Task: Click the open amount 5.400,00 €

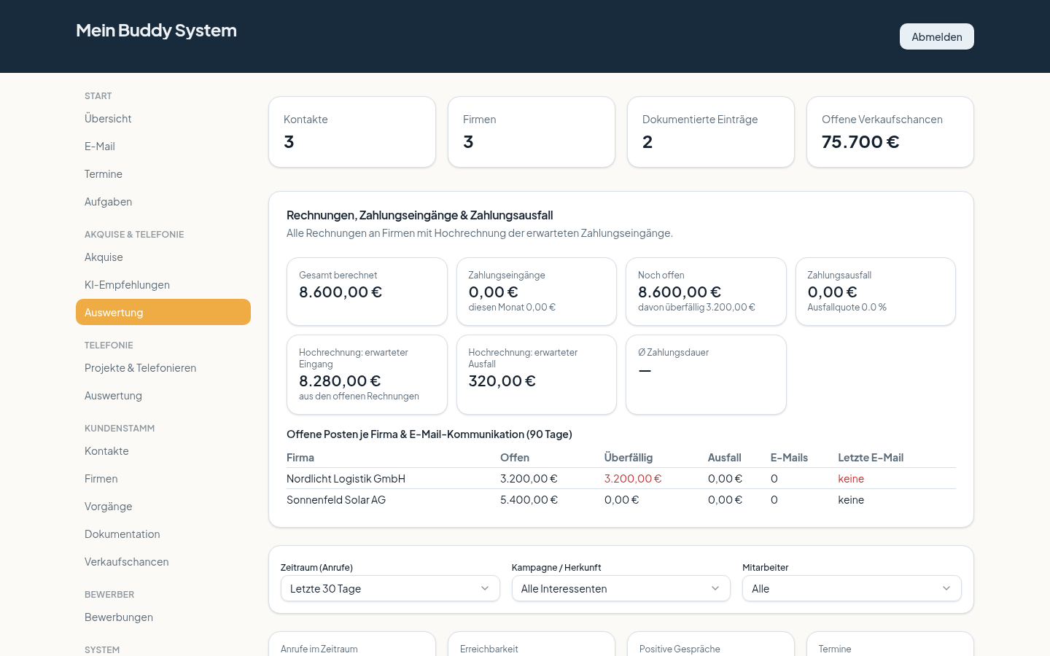Action: 529,500
